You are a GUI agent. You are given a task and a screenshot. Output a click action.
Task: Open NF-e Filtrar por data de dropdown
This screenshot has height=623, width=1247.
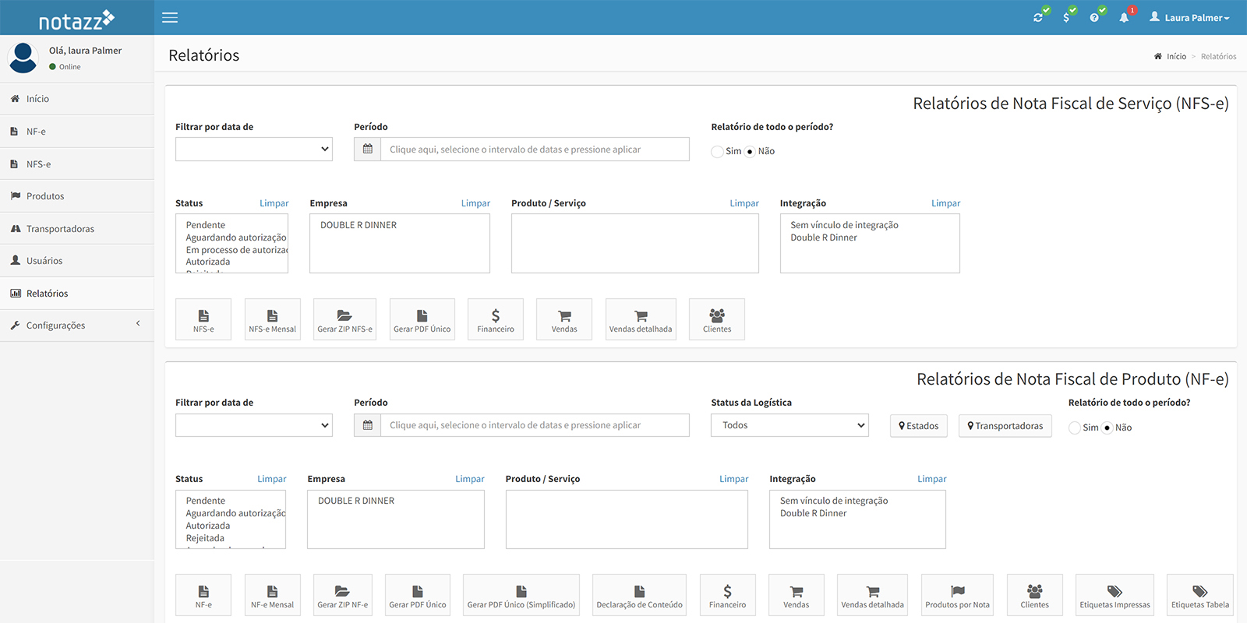click(254, 425)
